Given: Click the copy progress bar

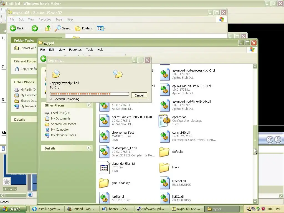Looking at the screenshot, I should point(89,94).
